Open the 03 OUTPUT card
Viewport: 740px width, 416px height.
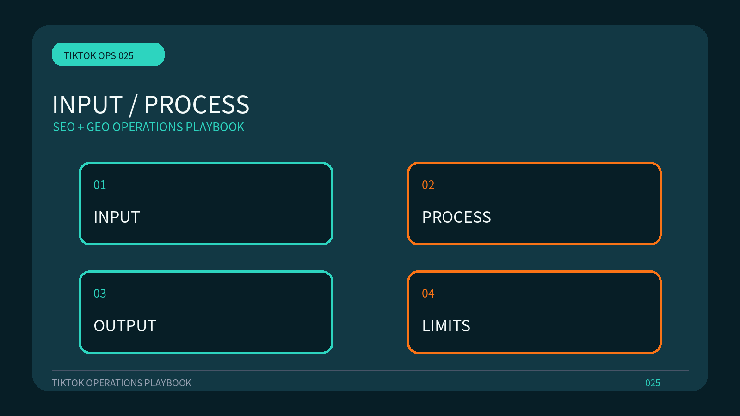pyautogui.click(x=206, y=312)
